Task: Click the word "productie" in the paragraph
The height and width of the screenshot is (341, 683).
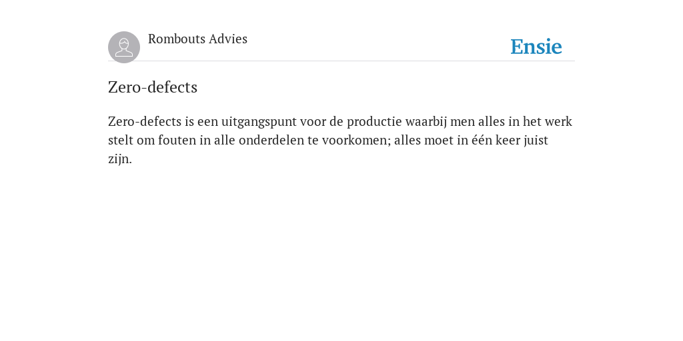Action: [x=374, y=122]
